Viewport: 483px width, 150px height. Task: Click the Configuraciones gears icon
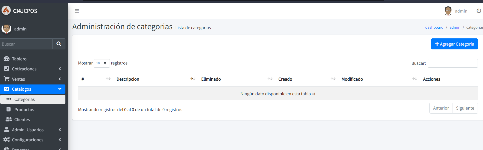point(7,140)
